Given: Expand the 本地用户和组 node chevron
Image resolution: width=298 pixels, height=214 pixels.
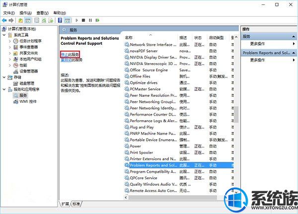Looking at the screenshot, I should (10, 59).
